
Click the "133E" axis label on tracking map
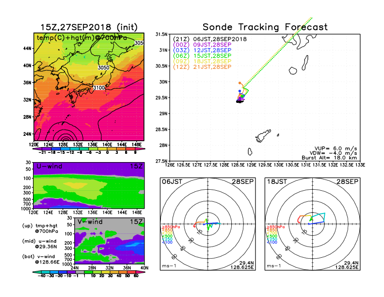[x=360, y=165]
